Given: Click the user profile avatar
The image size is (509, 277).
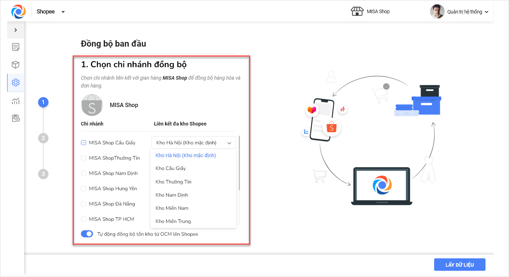Looking at the screenshot, I should [x=437, y=12].
